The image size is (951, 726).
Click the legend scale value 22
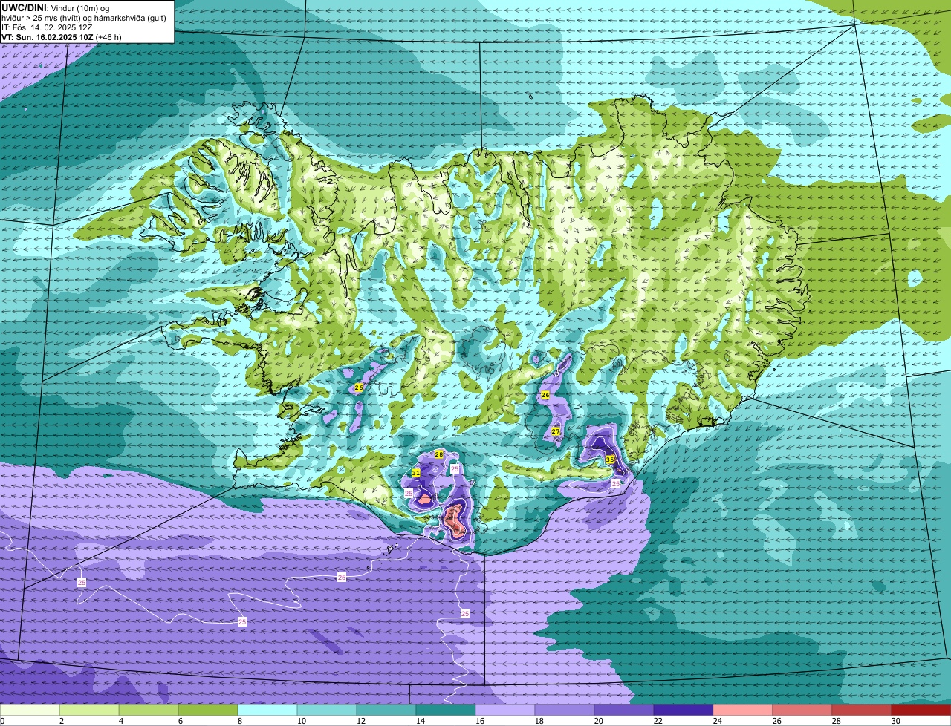658,721
